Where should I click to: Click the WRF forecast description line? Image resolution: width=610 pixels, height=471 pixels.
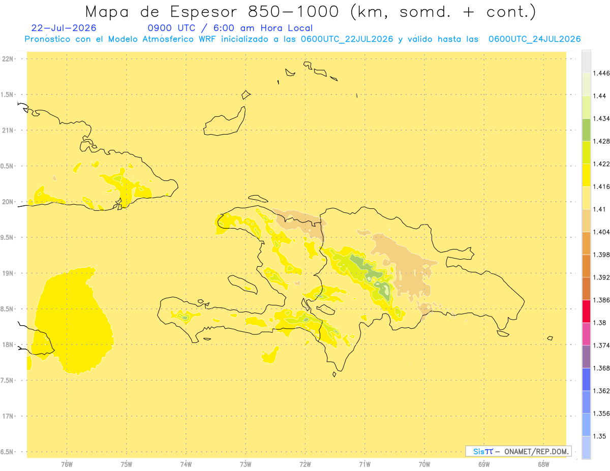tap(302, 39)
